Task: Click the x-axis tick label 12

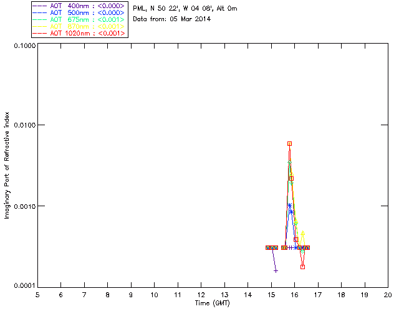Action: click(201, 295)
